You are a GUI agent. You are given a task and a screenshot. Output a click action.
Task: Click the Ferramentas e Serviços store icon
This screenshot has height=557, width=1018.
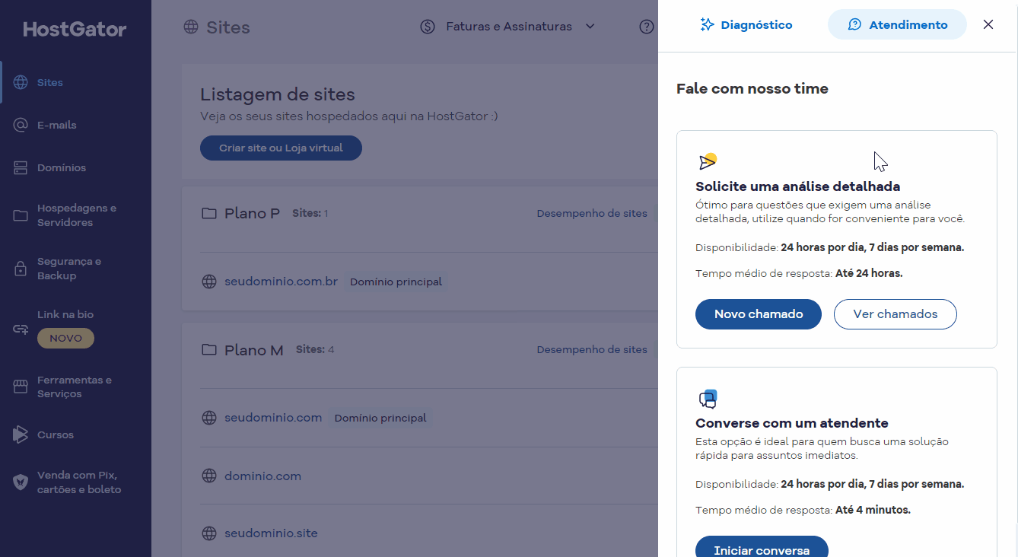coord(21,387)
